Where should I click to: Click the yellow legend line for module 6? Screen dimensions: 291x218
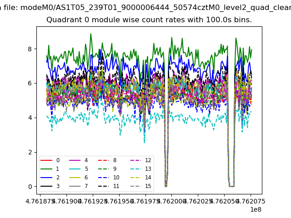[75, 178]
